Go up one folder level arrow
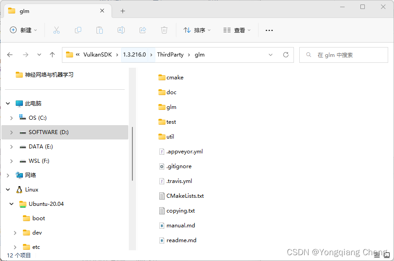 pyautogui.click(x=52, y=55)
